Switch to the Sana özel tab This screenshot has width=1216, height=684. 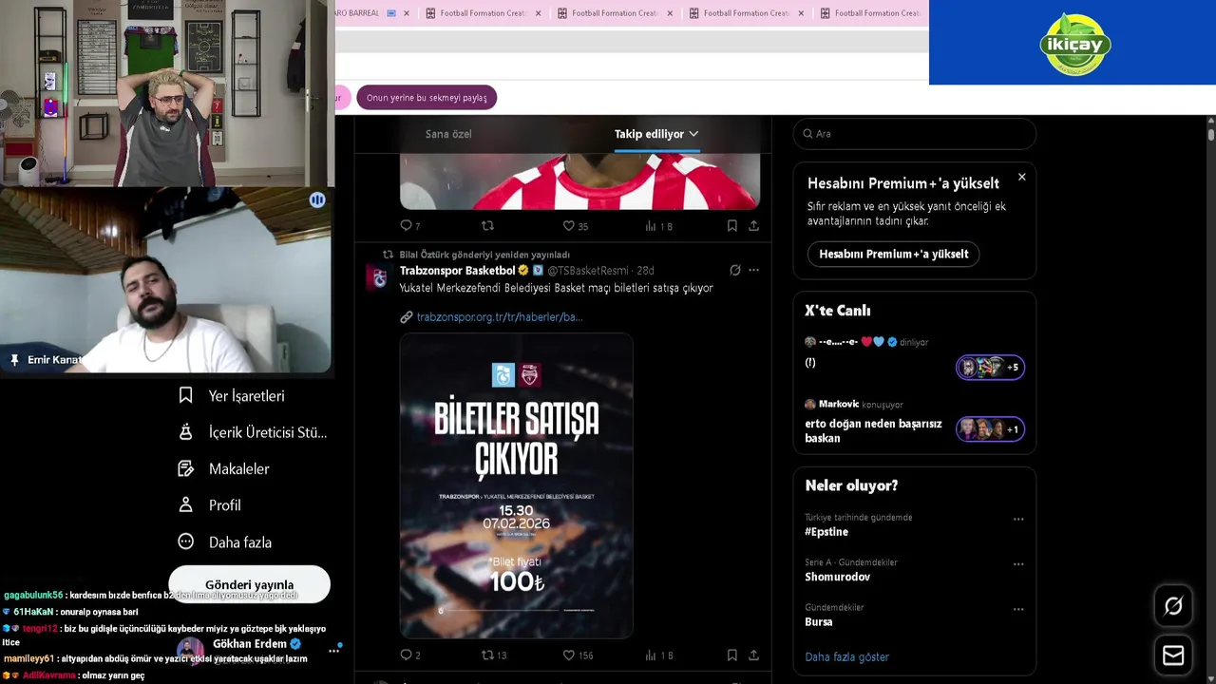click(448, 134)
